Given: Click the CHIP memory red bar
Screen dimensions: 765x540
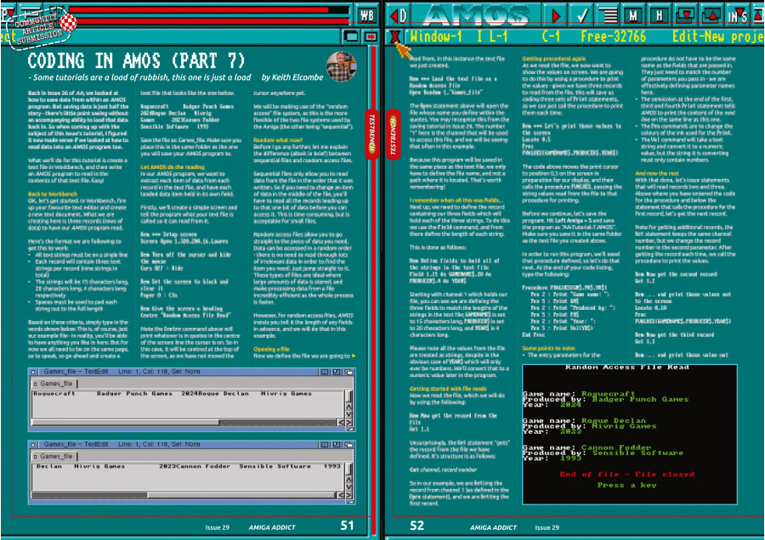Looking at the screenshot, I should [x=209, y=9].
